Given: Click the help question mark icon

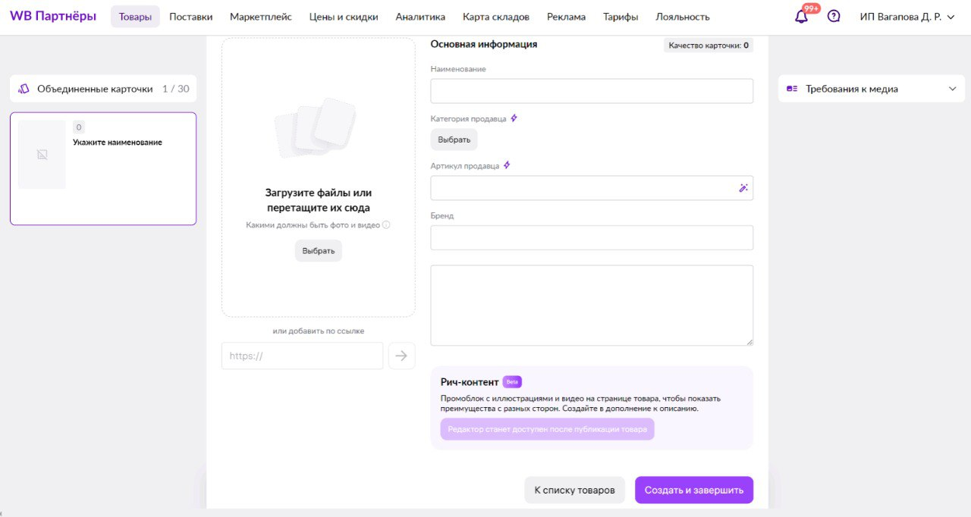Looking at the screenshot, I should 834,17.
